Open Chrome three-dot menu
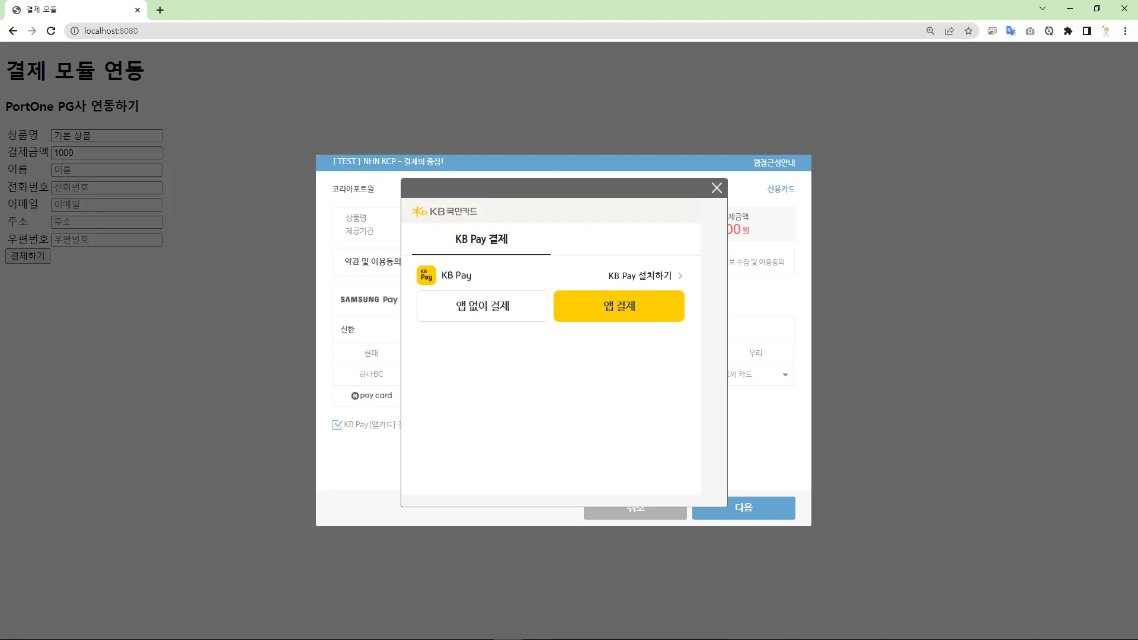 pos(1125,31)
